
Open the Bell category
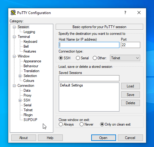point(26,46)
